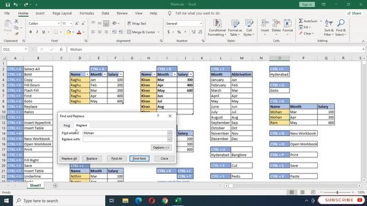Open the font size dropdown

coord(71,23)
